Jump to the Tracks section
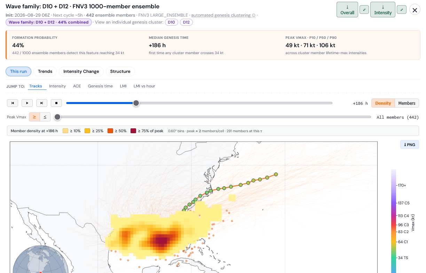The image size is (426, 273). (x=35, y=86)
